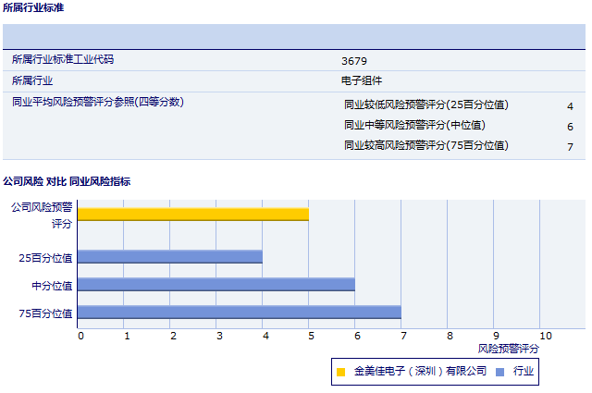Click the yellow 公司风险预警评分 bar
592x393 pixels.
click(192, 215)
